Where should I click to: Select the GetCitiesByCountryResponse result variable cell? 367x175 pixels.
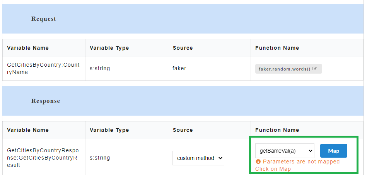[43, 158]
